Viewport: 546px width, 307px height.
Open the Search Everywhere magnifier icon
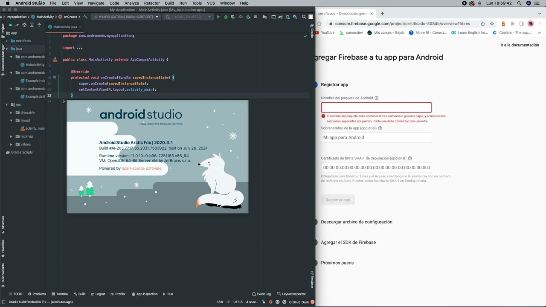point(304,17)
